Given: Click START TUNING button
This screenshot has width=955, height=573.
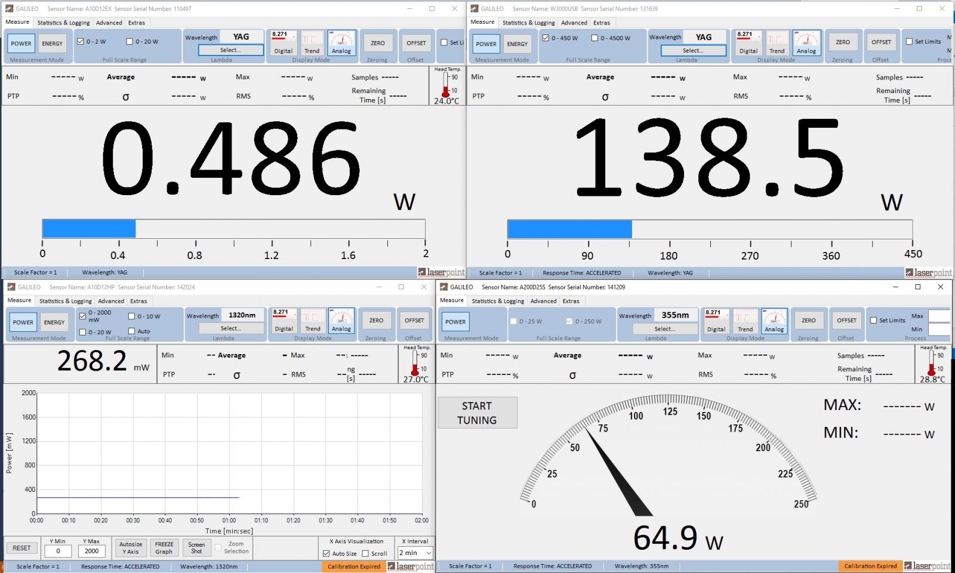Looking at the screenshot, I should click(477, 412).
